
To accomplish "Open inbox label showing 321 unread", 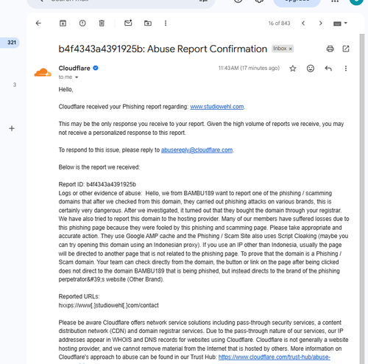I will [10, 43].
